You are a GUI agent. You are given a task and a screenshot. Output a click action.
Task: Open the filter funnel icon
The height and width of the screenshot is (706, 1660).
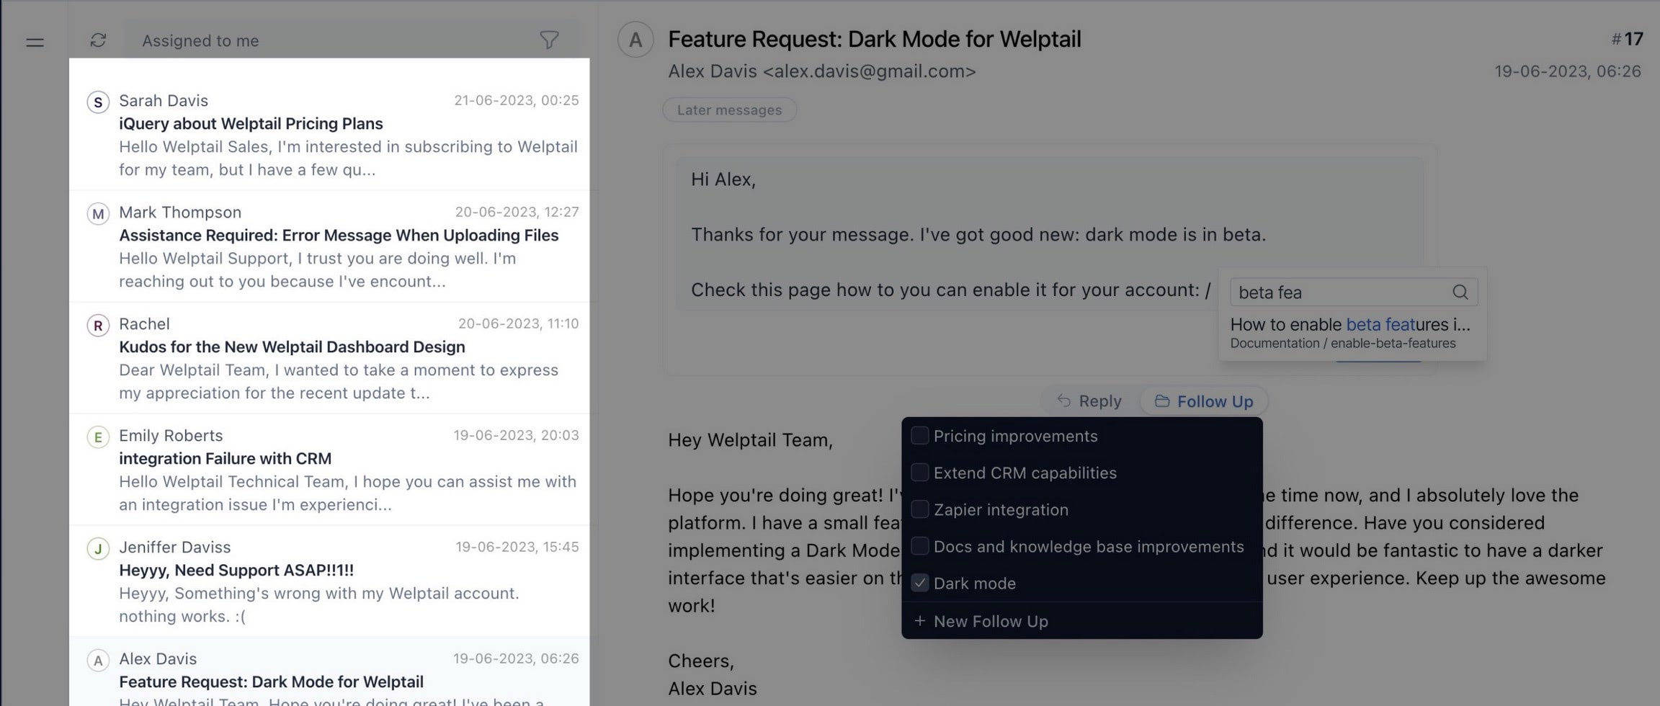point(549,40)
